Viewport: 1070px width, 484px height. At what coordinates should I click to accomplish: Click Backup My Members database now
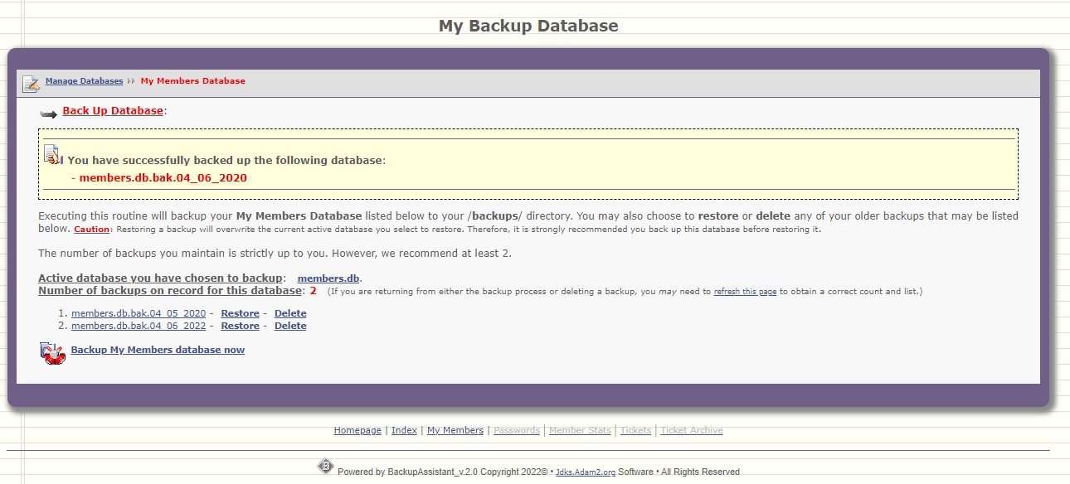[158, 349]
